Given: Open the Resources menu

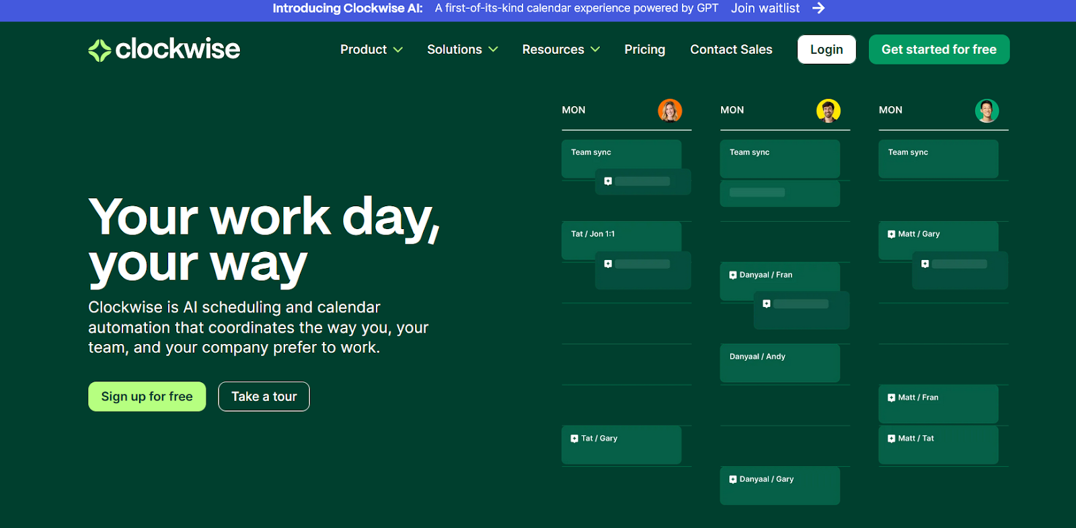Looking at the screenshot, I should pyautogui.click(x=561, y=50).
